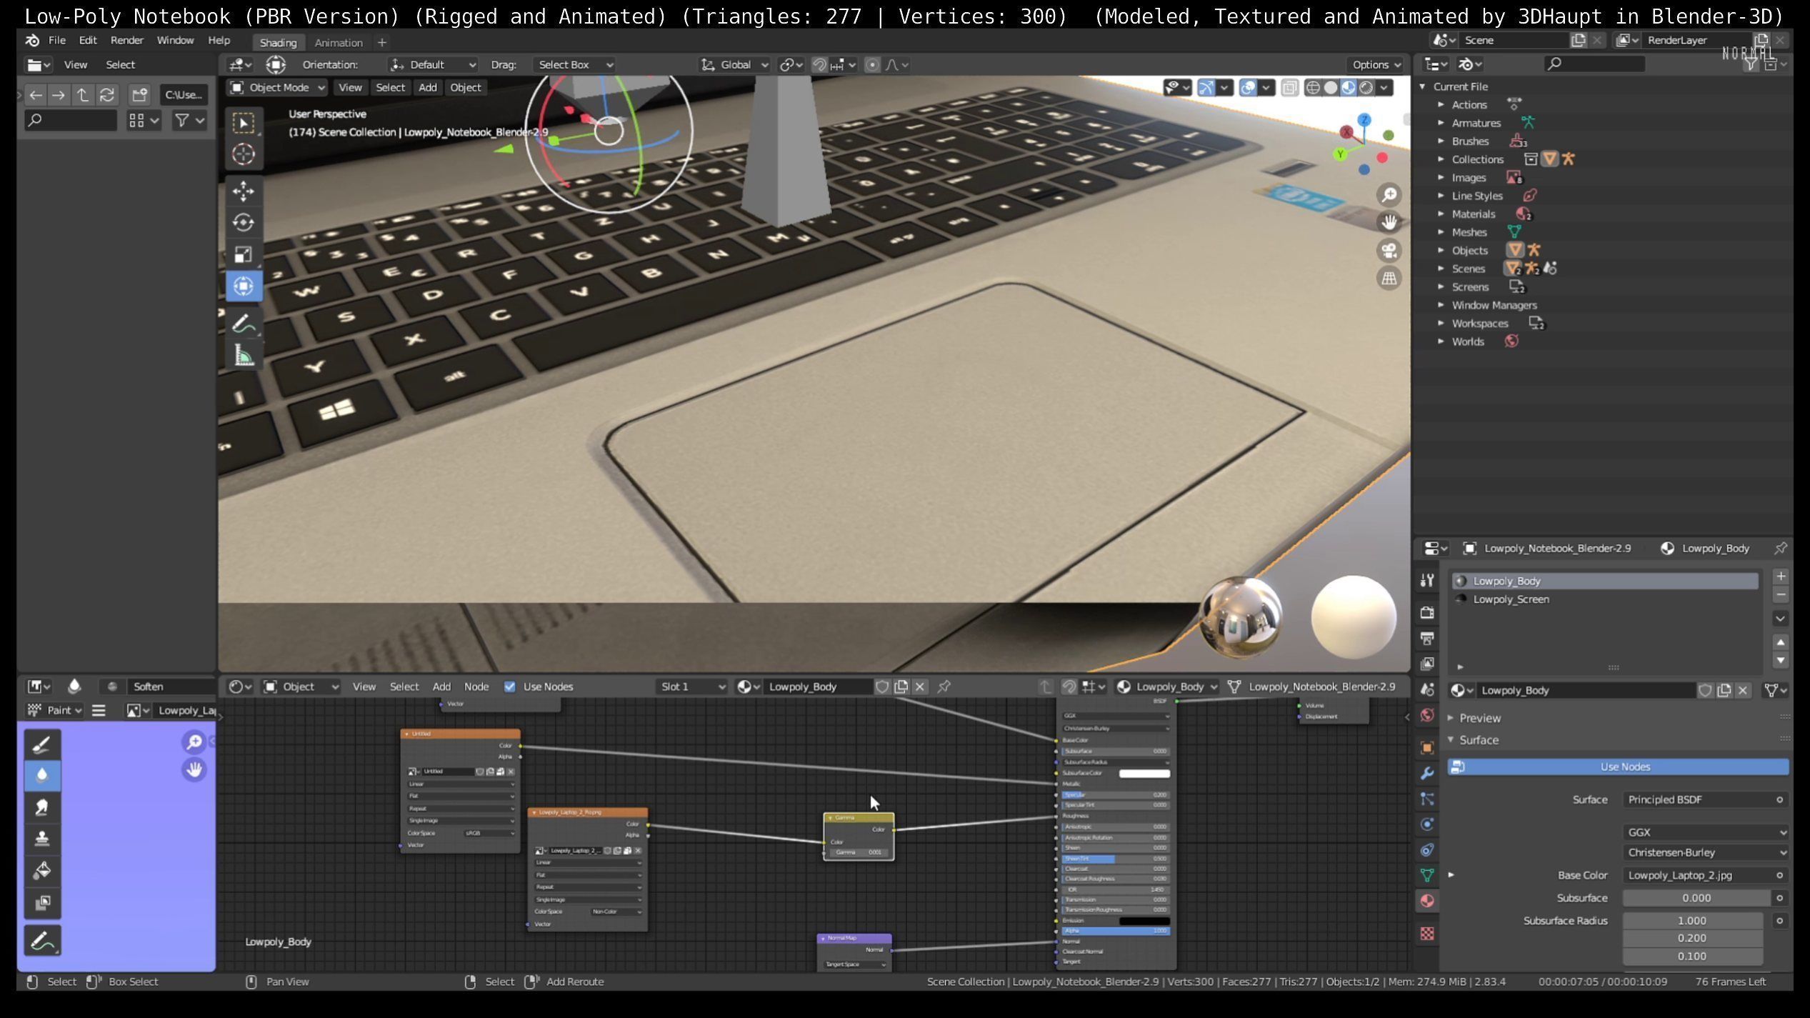Open the Render menu
The image size is (1810, 1018).
point(126,41)
